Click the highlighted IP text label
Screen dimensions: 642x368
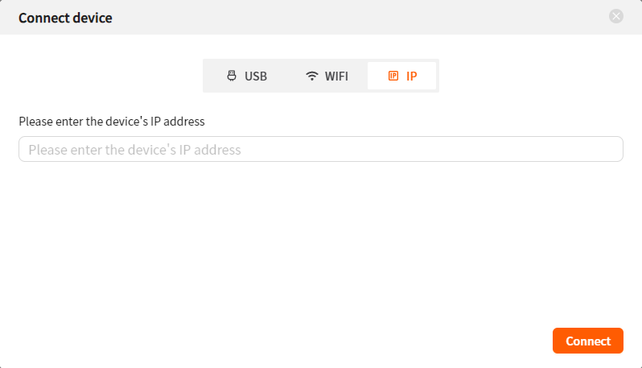[x=411, y=76]
